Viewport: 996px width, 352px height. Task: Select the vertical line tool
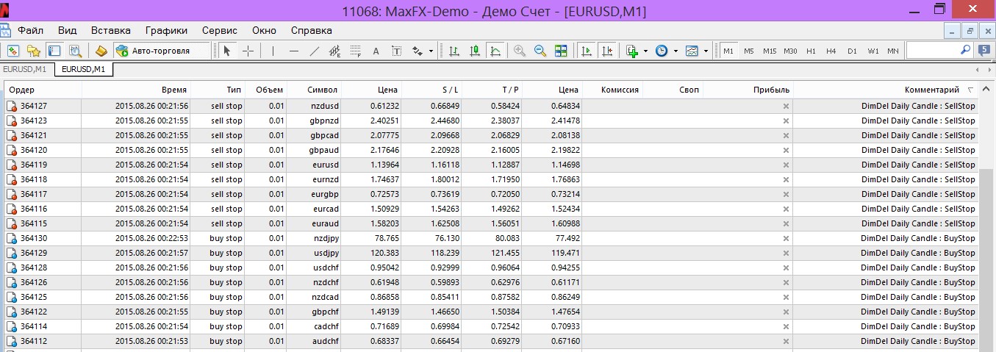(273, 51)
